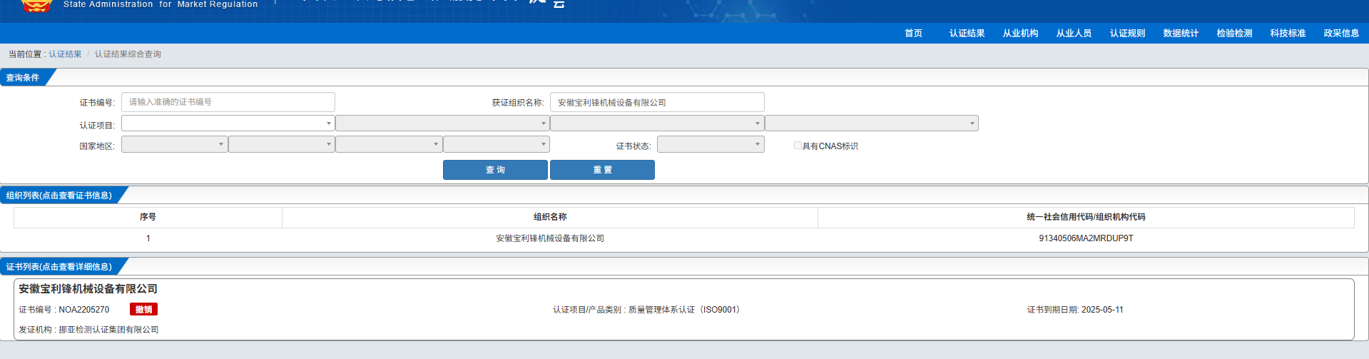Expand the first 认证项目 dropdown
The height and width of the screenshot is (359, 1369).
228,123
